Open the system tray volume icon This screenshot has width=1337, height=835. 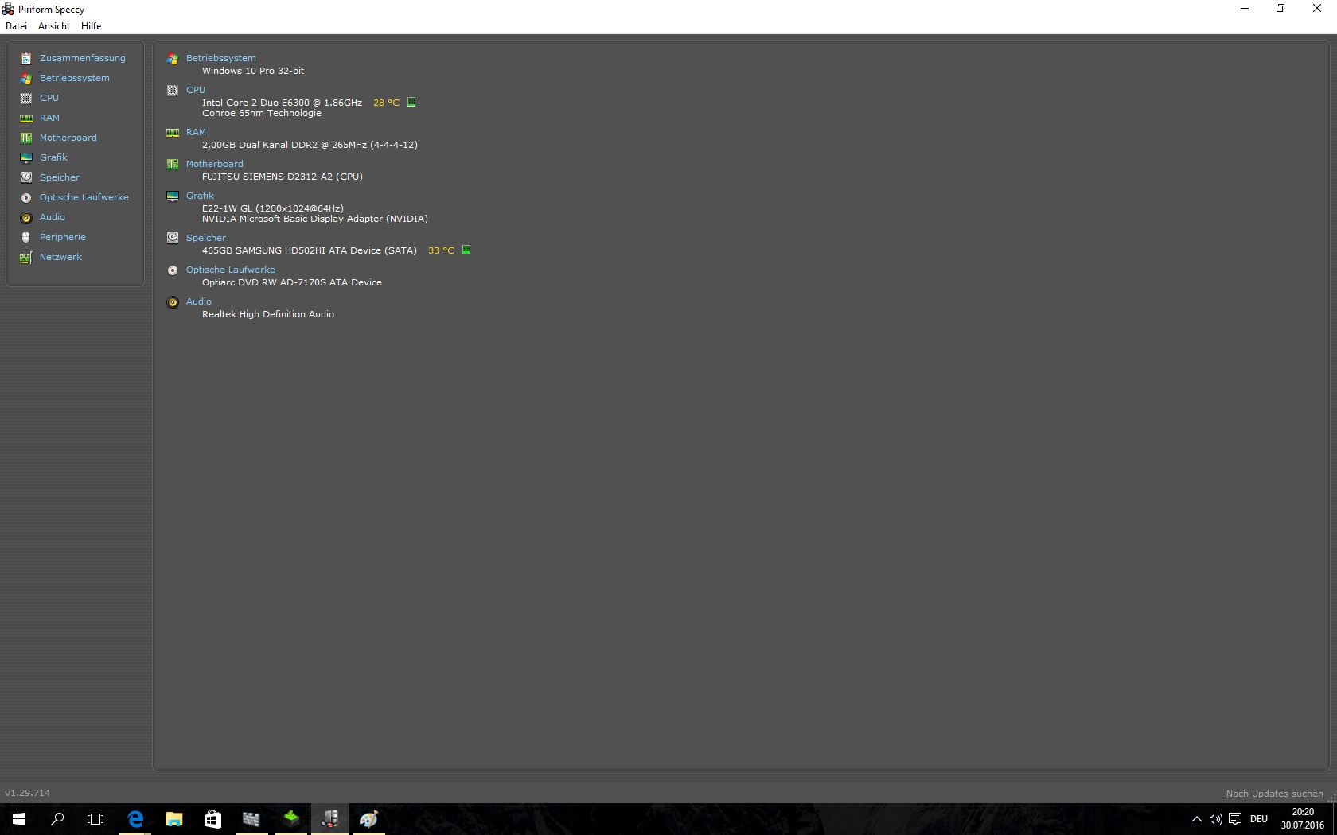click(x=1215, y=819)
